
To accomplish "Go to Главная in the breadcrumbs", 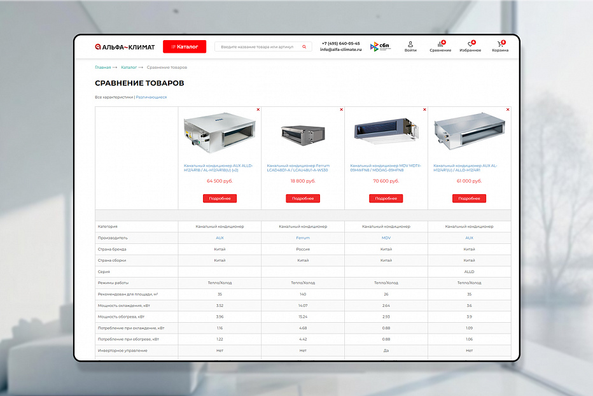I will point(103,67).
